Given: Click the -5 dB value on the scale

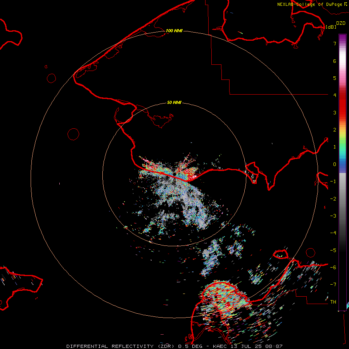Looking at the screenshot, I should (x=333, y=251).
